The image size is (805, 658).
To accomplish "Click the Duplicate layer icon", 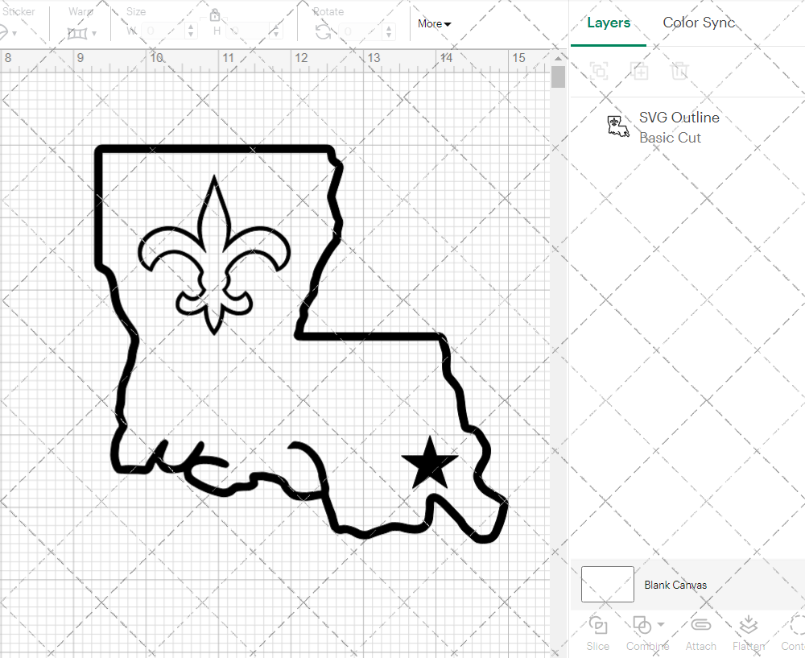I will 640,71.
